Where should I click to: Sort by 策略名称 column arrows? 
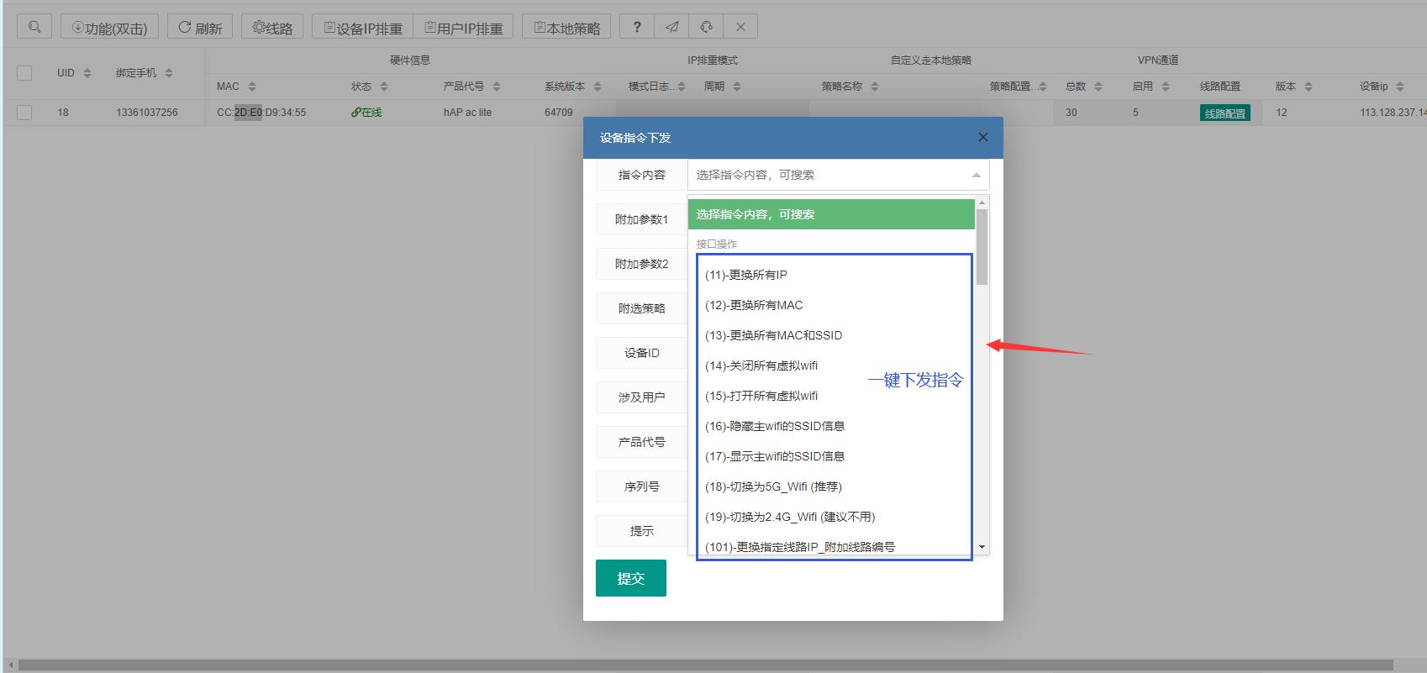tap(875, 87)
